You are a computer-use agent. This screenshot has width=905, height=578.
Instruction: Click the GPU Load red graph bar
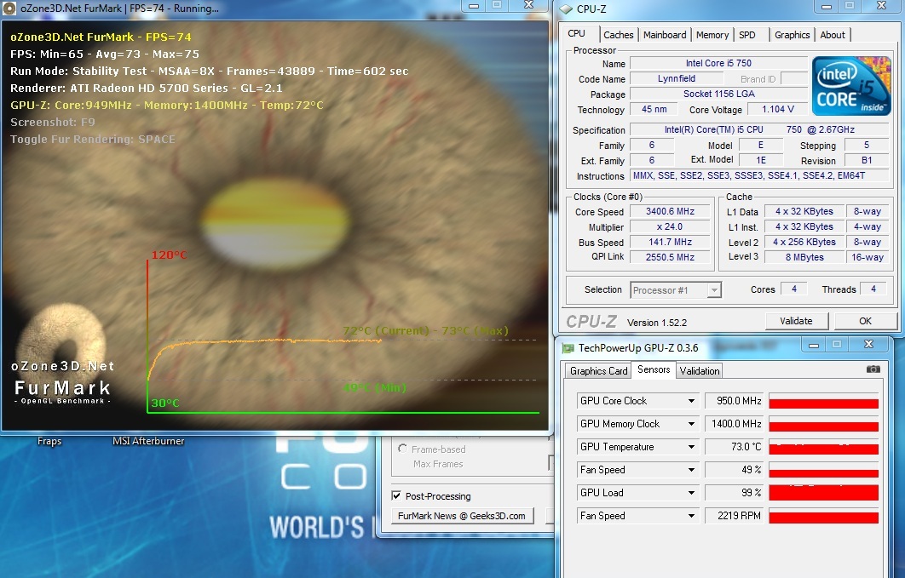pos(824,493)
